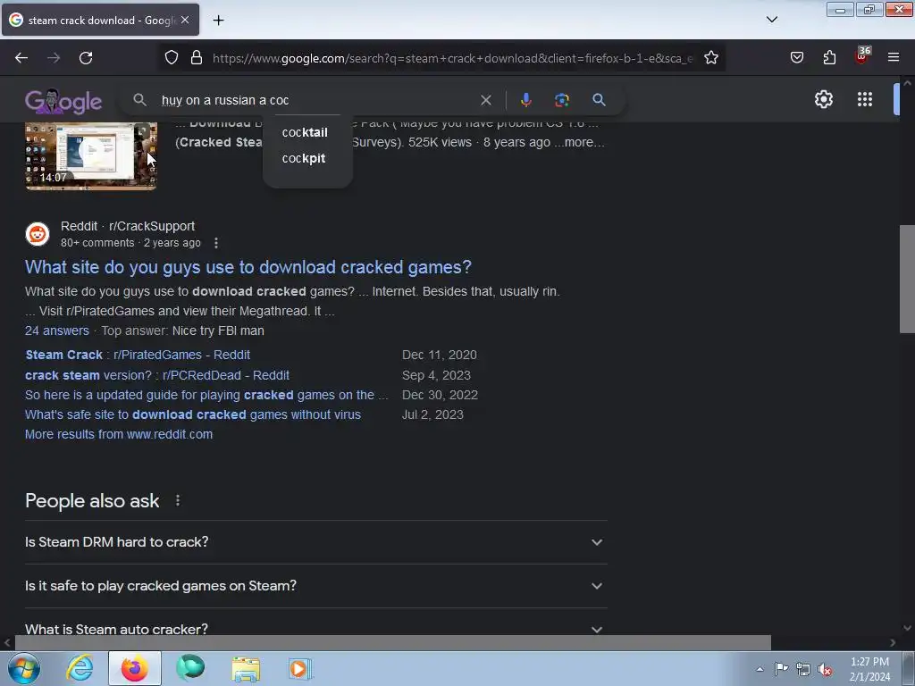The image size is (915, 686).
Task: Open 'crack steam version? r/PCRedDead' link
Action: coord(157,375)
